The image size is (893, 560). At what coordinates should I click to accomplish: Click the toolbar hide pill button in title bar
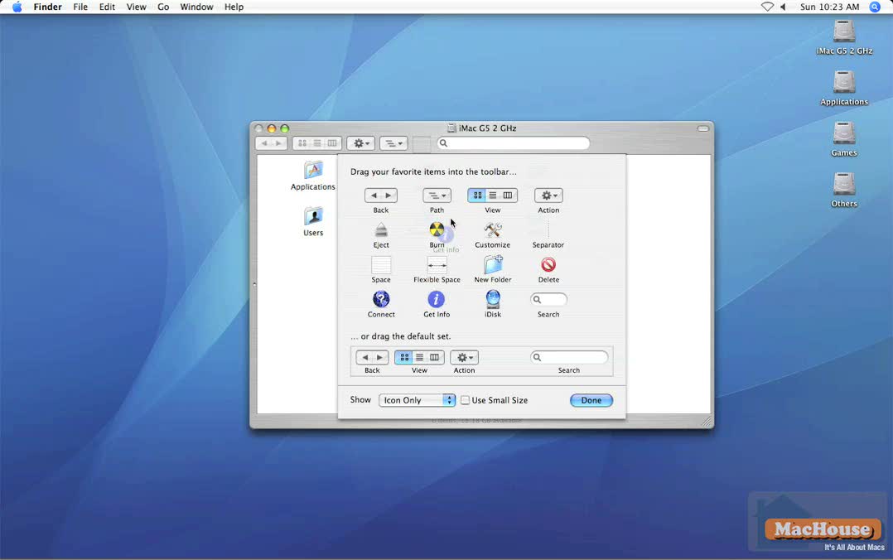pos(702,128)
